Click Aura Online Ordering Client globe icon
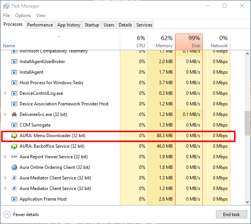Viewport: 251px width, 224px height. pyautogui.click(x=14, y=167)
